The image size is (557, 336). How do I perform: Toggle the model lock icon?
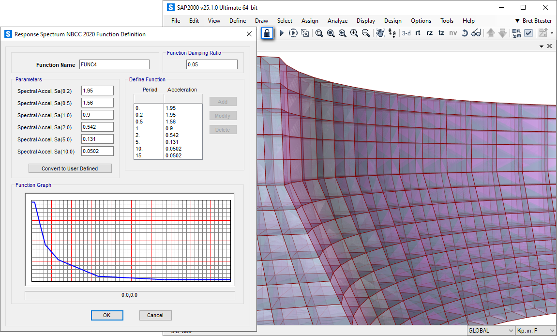[267, 32]
